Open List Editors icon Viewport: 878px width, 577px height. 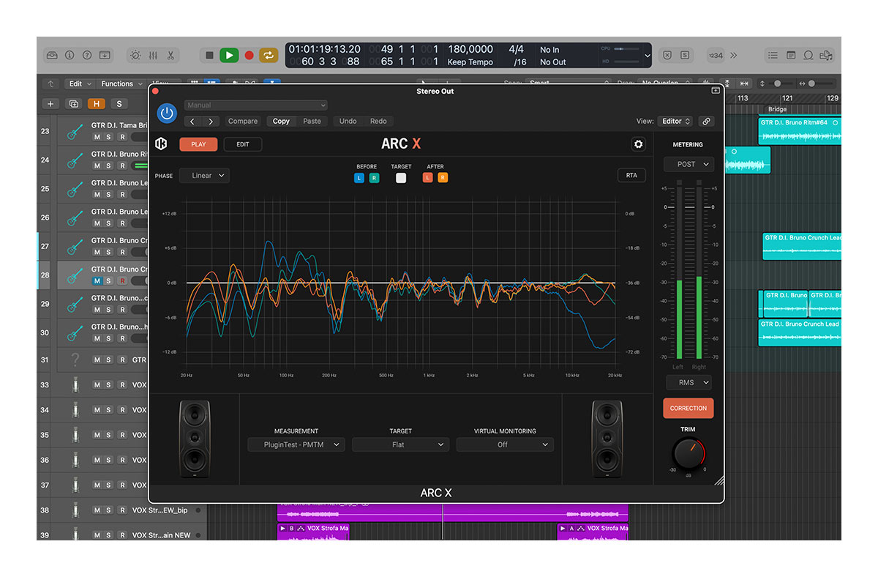point(773,55)
